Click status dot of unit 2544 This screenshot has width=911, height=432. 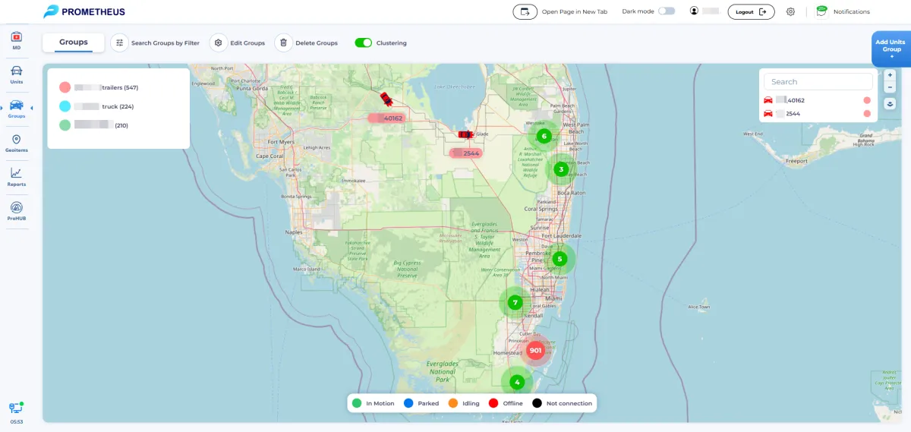click(867, 113)
